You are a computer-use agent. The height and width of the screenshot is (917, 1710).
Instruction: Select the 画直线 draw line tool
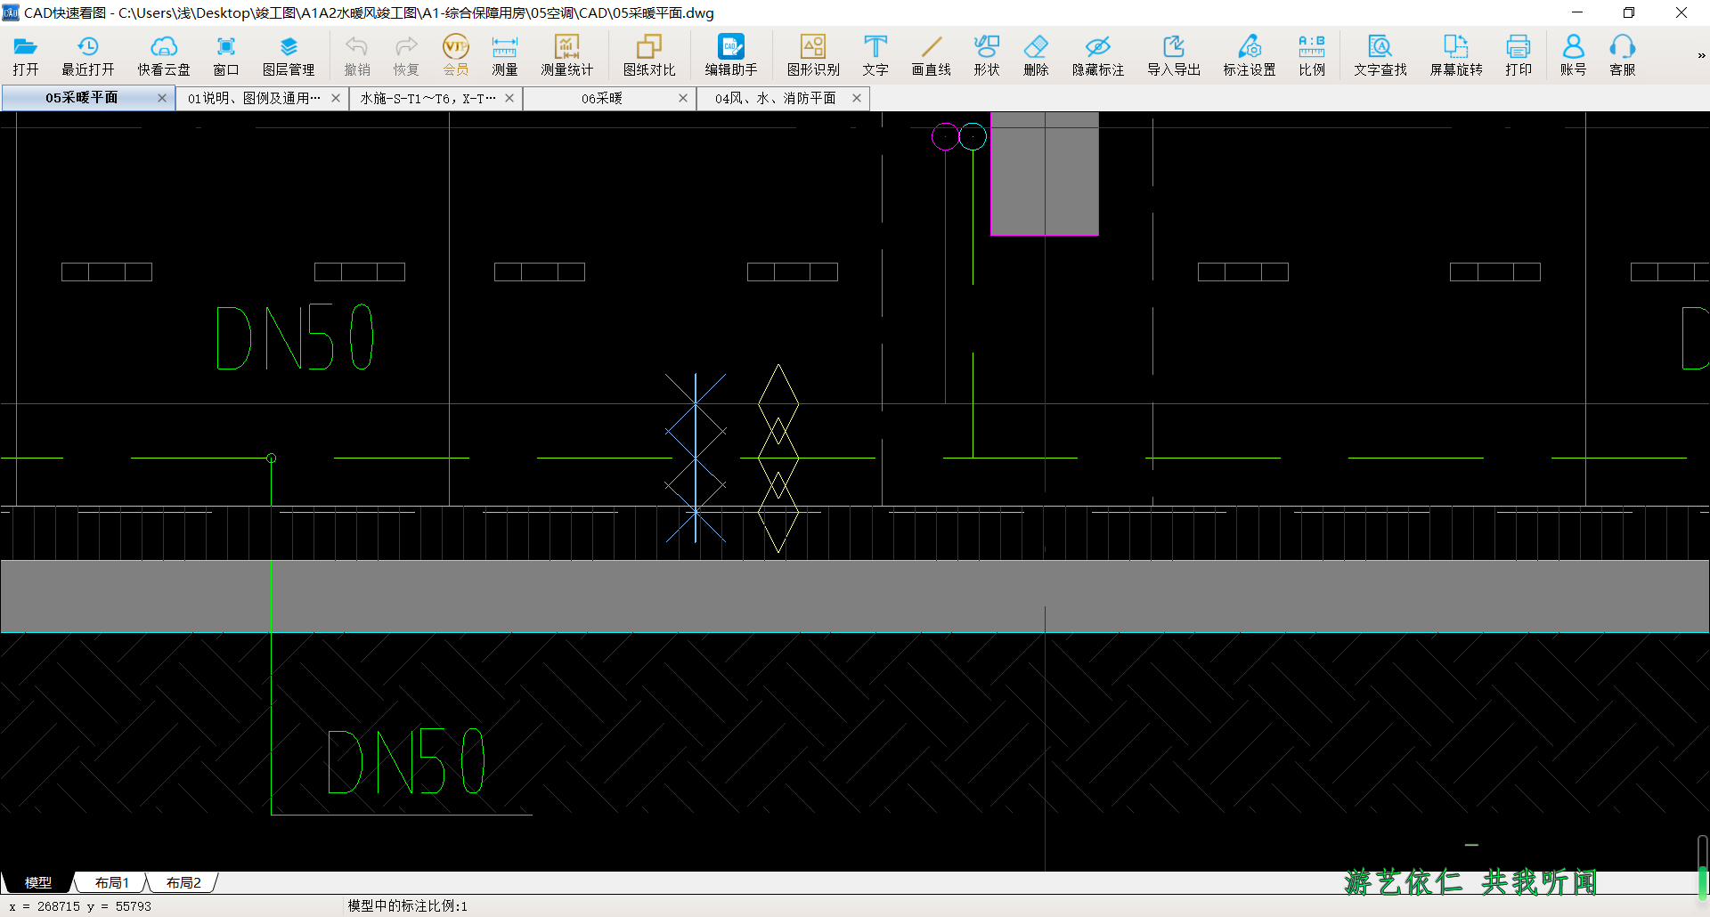pos(932,55)
